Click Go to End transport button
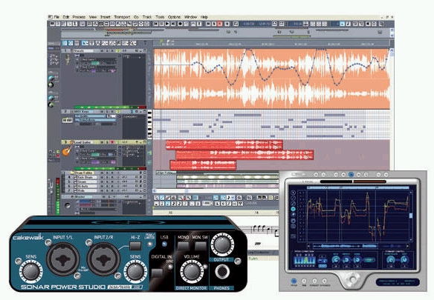 pyautogui.click(x=173, y=24)
